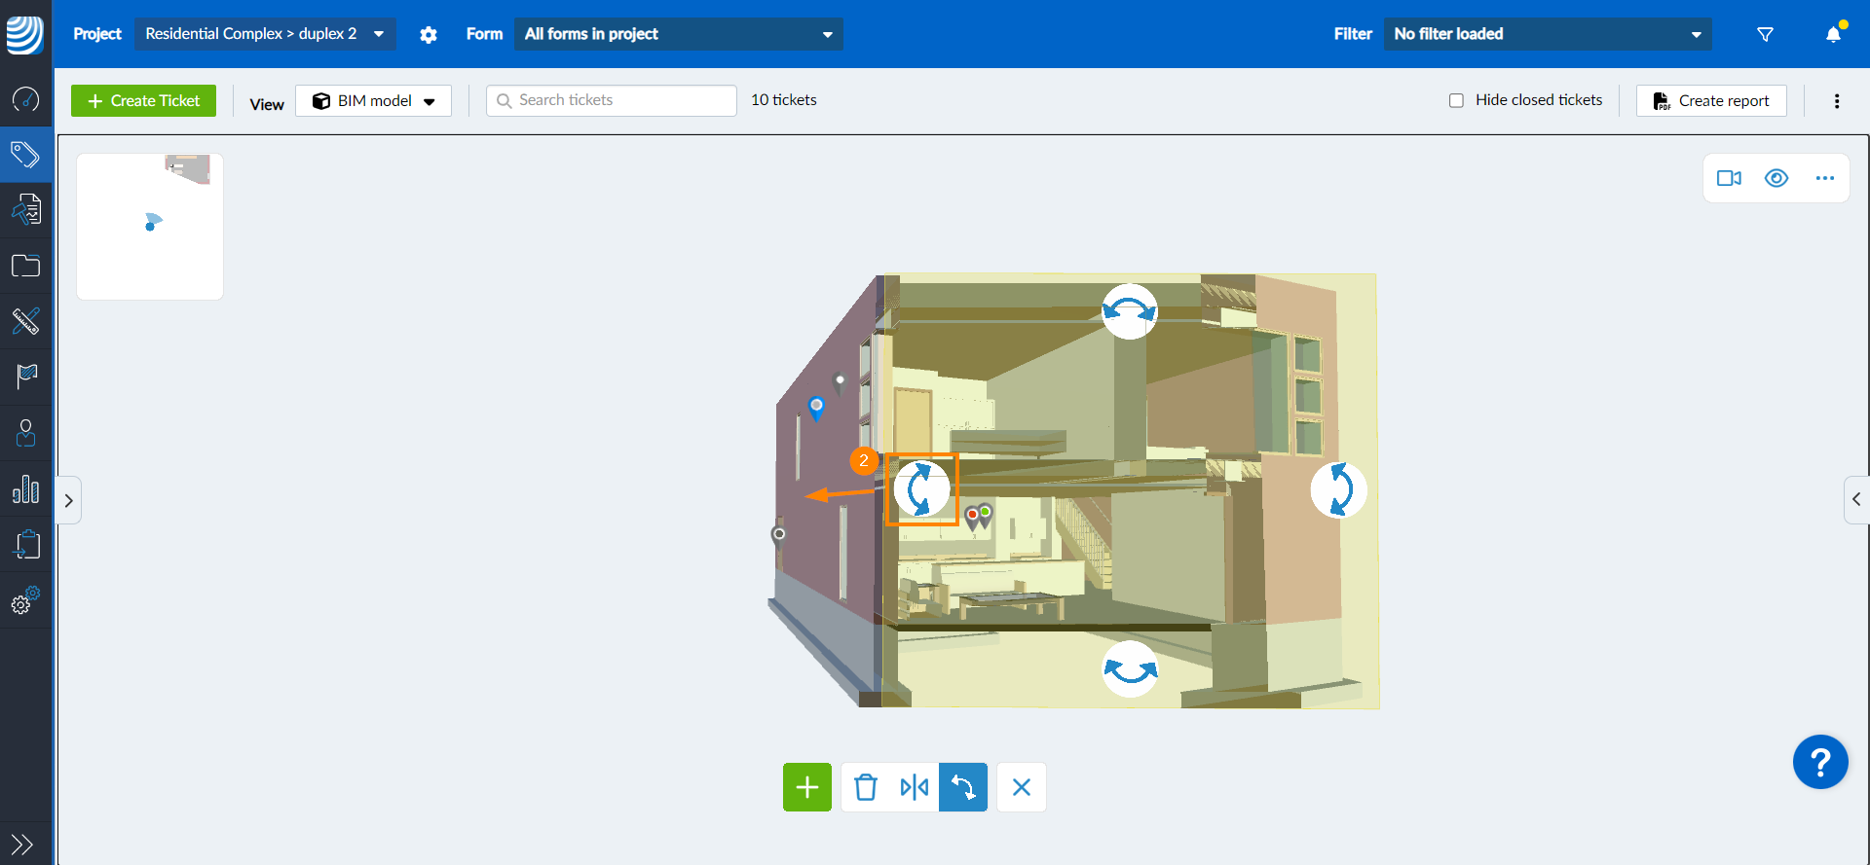The height and width of the screenshot is (865, 1870).
Task: Open the notifications bell
Action: tap(1833, 34)
